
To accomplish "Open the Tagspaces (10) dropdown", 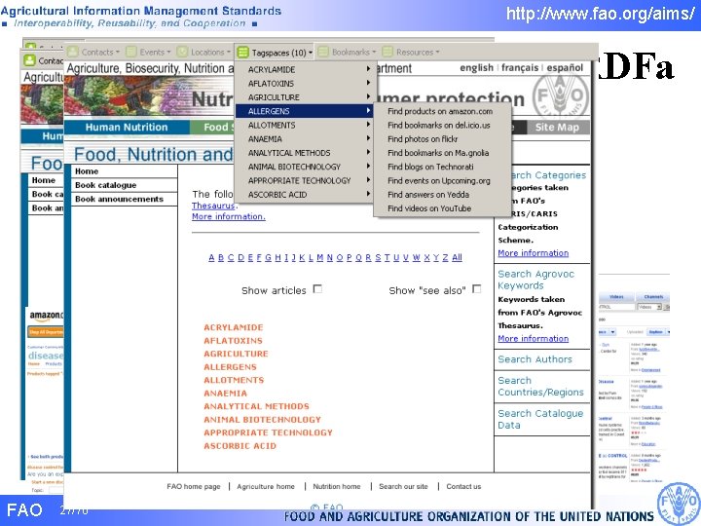I will 275,53.
